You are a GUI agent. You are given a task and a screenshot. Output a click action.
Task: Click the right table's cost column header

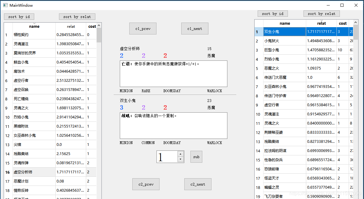coord(343,23)
